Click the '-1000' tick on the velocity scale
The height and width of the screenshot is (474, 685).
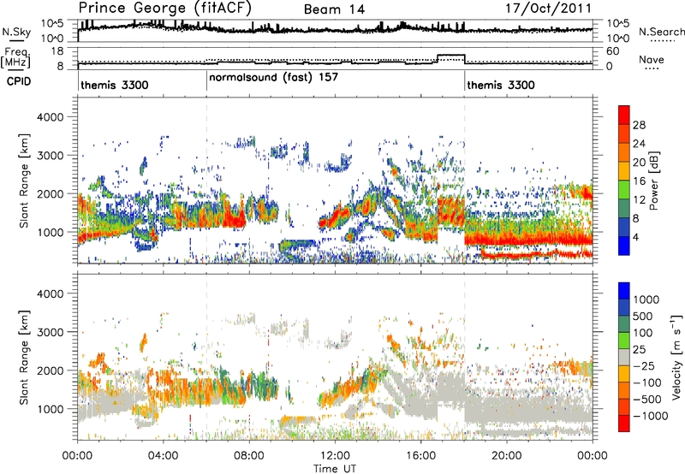click(650, 416)
